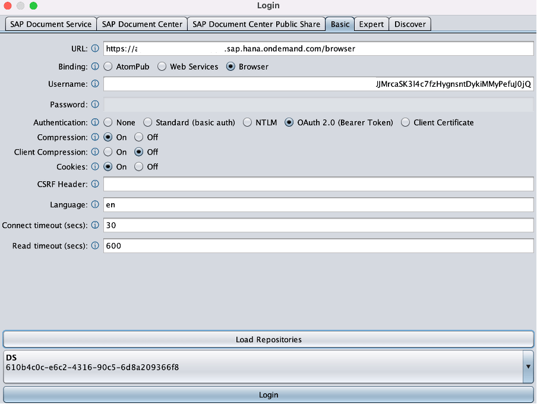537x404 pixels.
Task: Set Cookies to On
Action: [x=108, y=166]
